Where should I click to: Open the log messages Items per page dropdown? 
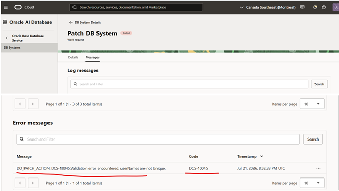coord(312,104)
